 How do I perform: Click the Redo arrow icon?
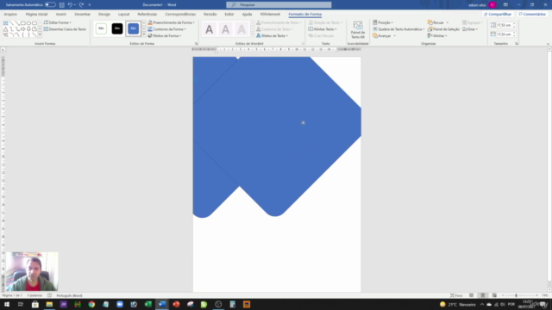[81, 5]
